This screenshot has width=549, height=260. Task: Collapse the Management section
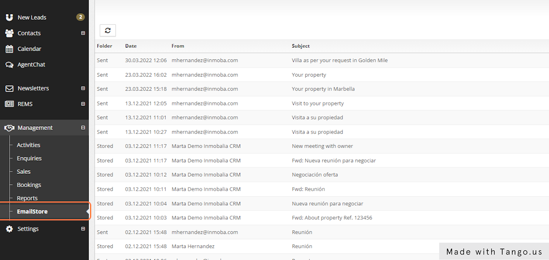83,128
